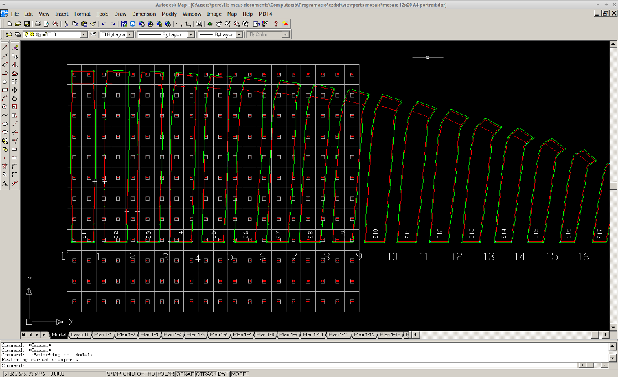Click the Plot printer icon
Screen dimensions: 618x377
click(x=38, y=24)
